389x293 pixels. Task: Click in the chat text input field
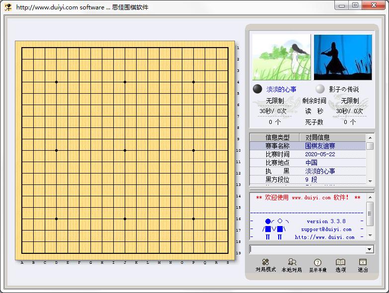(307, 249)
